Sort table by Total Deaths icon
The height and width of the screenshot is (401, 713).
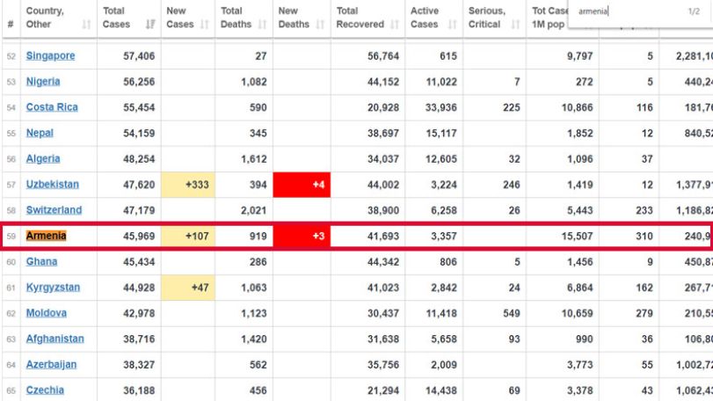click(x=262, y=25)
